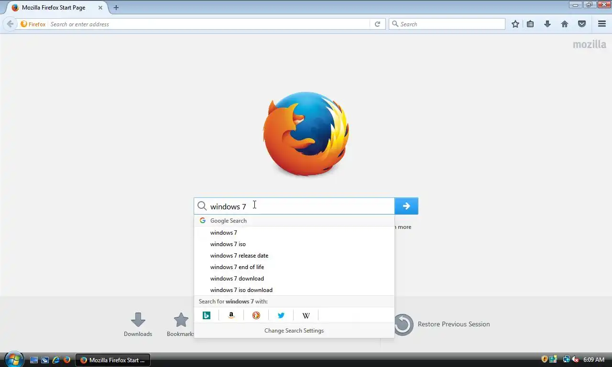Click Mozilla Firefox taskbar button
Image resolution: width=612 pixels, height=367 pixels.
click(x=112, y=360)
